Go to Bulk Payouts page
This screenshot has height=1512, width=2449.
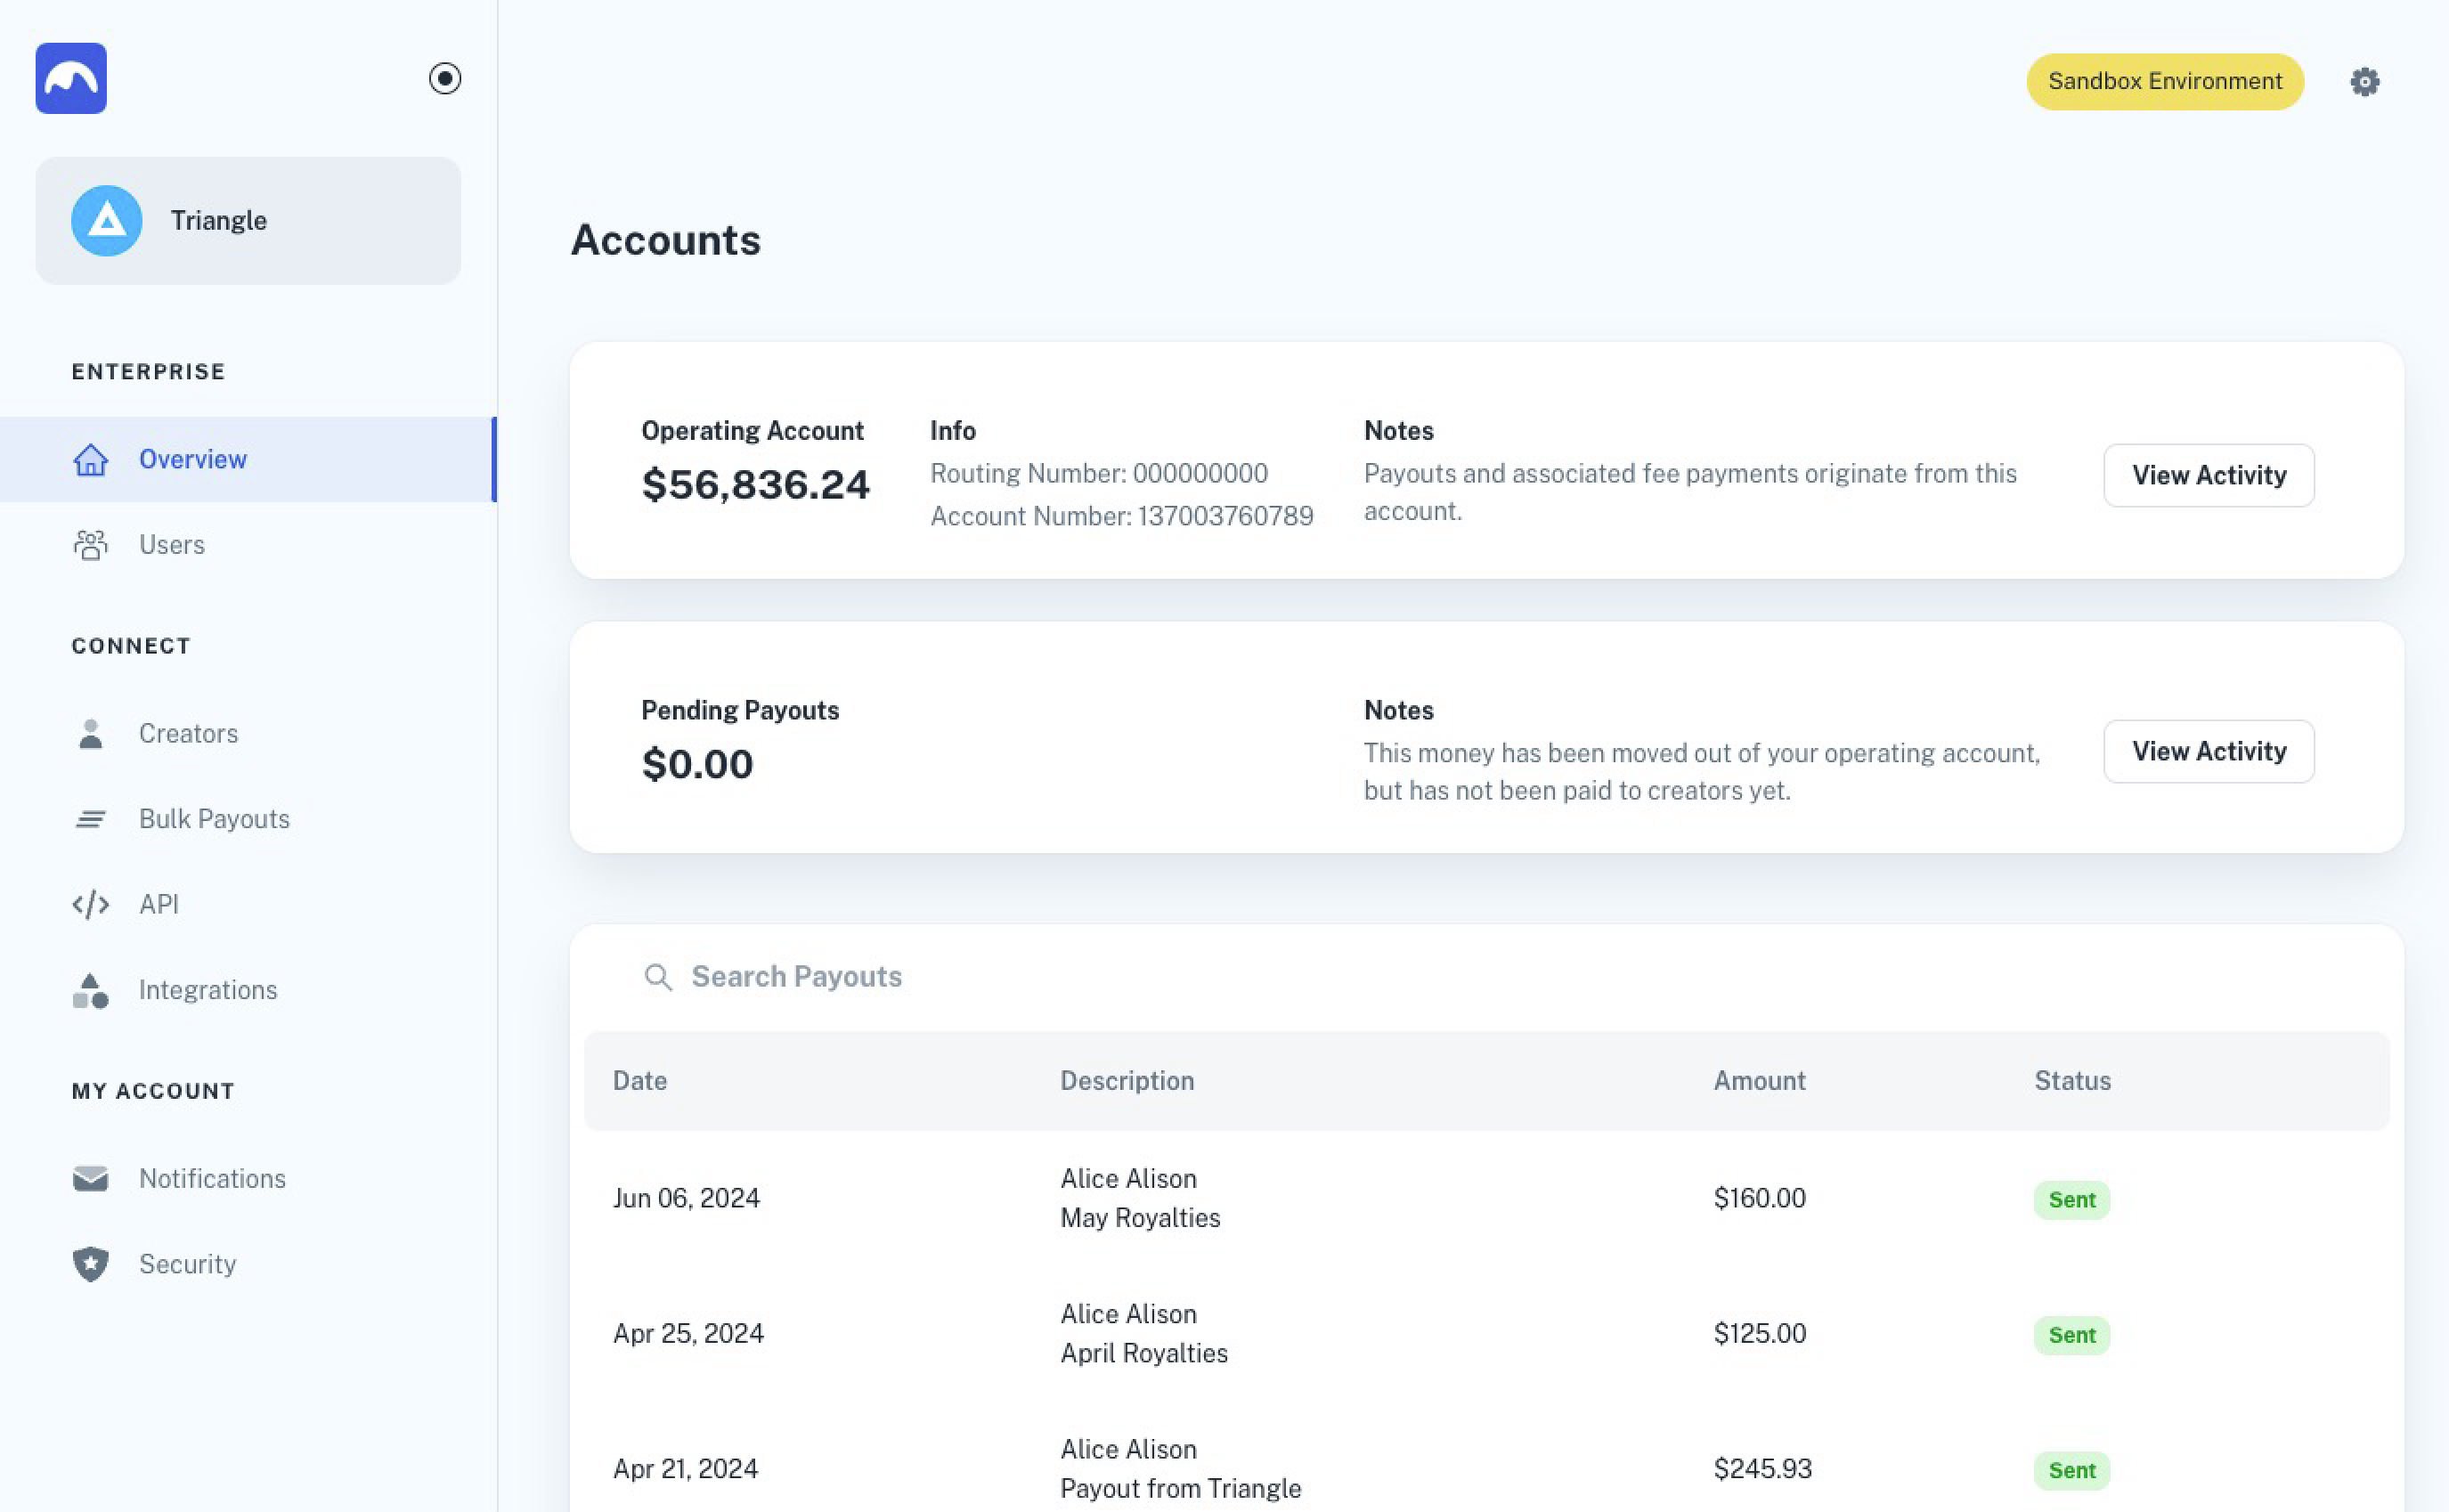[x=213, y=819]
